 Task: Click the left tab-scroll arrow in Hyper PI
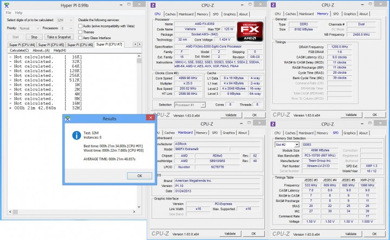pyautogui.click(x=135, y=44)
